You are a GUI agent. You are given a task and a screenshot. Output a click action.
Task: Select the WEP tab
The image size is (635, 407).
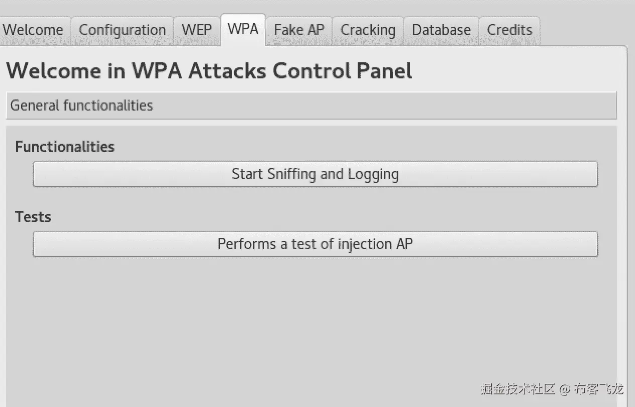click(196, 30)
